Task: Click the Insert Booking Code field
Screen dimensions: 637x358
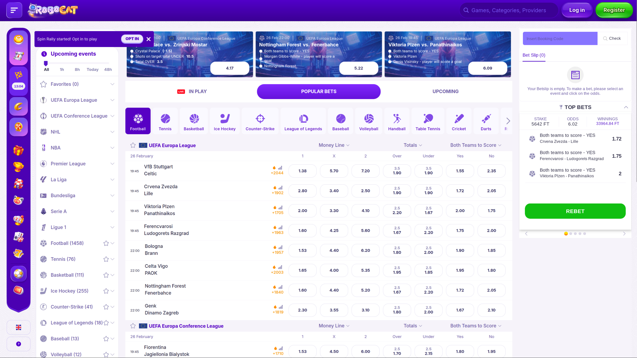Action: [560, 38]
